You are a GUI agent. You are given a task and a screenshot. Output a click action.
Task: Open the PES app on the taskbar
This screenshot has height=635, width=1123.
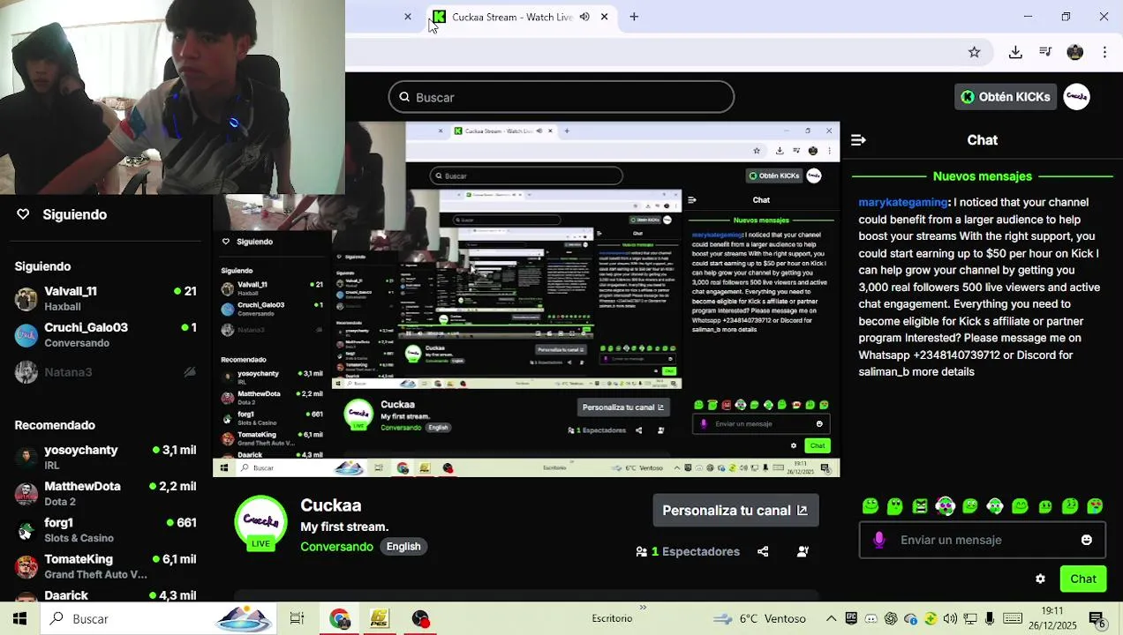pos(380,618)
